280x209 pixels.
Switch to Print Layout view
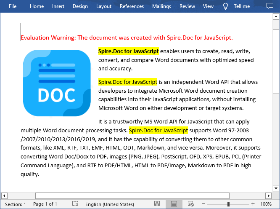tap(174, 204)
